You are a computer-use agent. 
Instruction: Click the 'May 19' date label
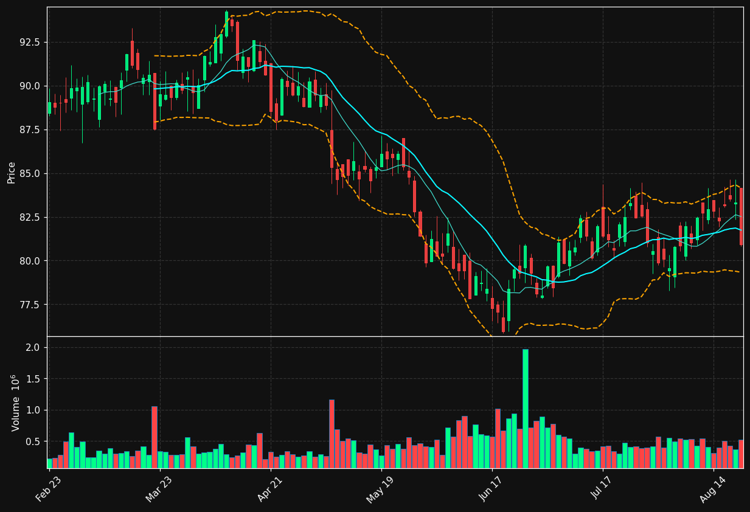pos(380,489)
